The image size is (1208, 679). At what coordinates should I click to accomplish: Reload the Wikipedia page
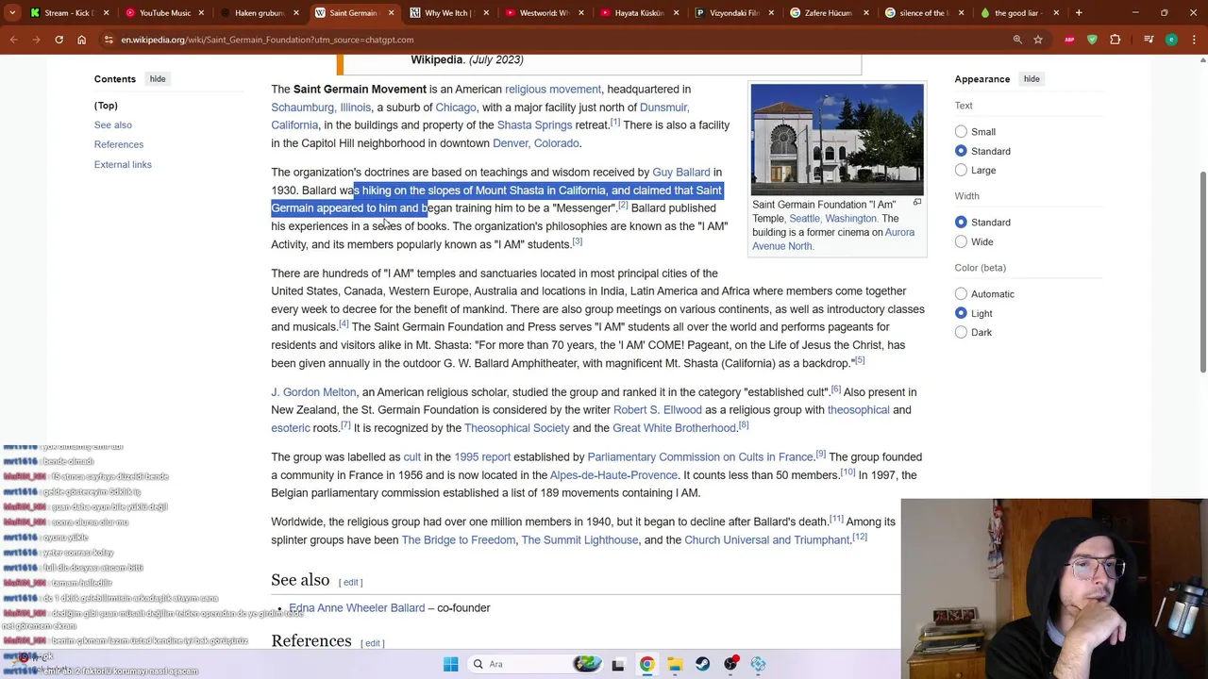point(59,40)
